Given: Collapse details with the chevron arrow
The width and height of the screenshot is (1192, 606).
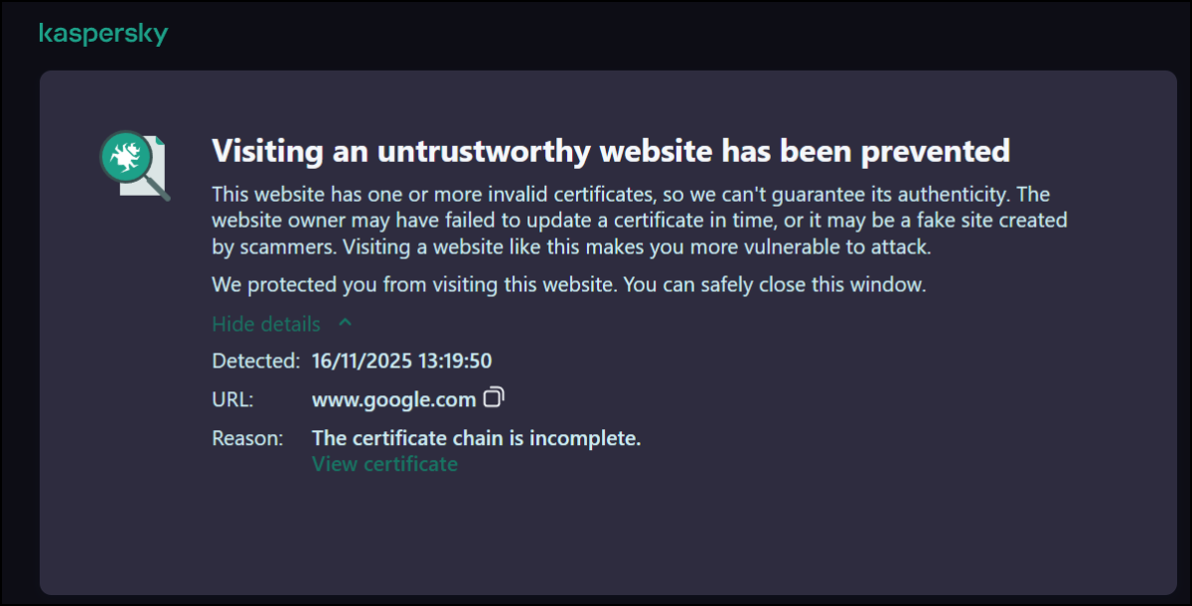Looking at the screenshot, I should (x=345, y=324).
